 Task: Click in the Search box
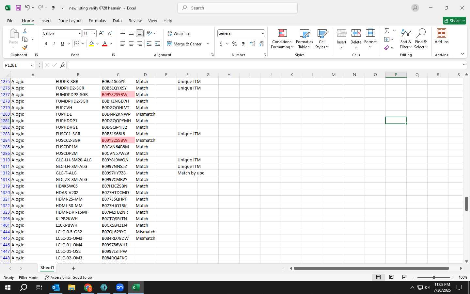pos(238,8)
